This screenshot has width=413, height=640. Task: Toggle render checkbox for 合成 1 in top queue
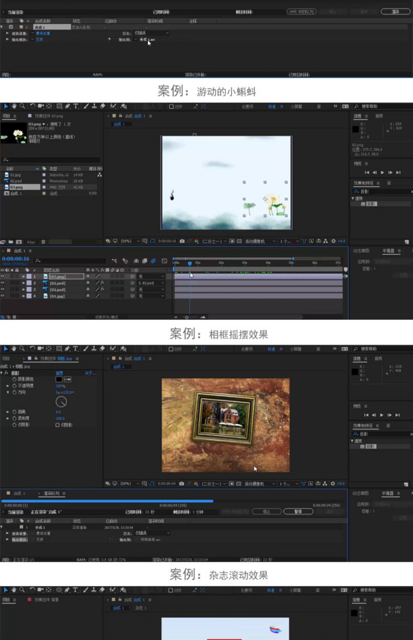point(11,27)
